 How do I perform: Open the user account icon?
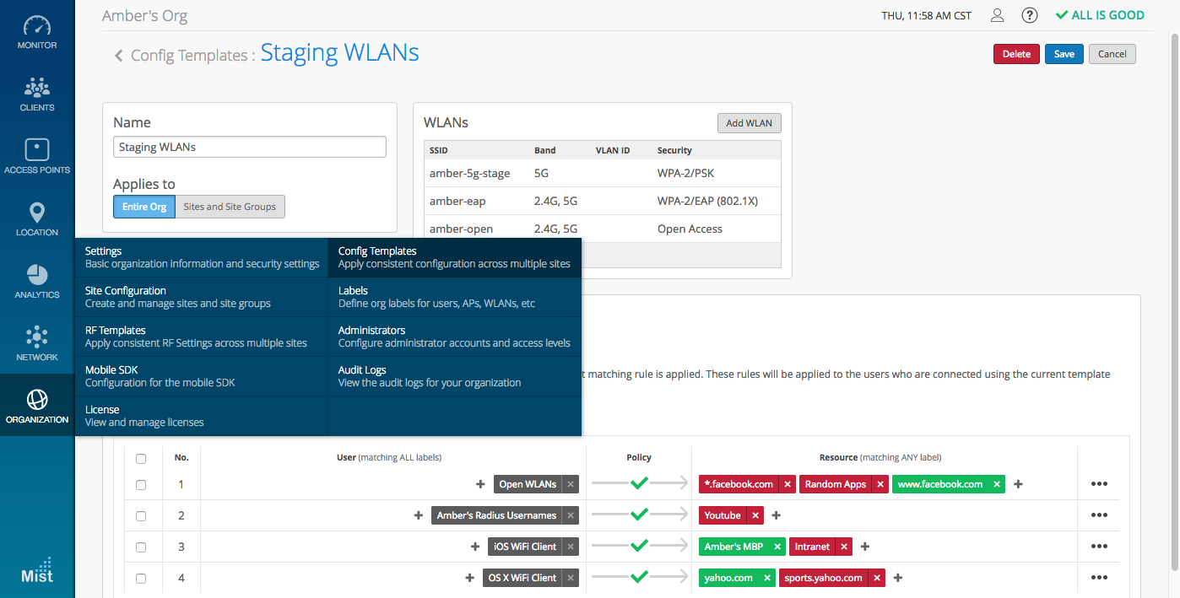(997, 15)
